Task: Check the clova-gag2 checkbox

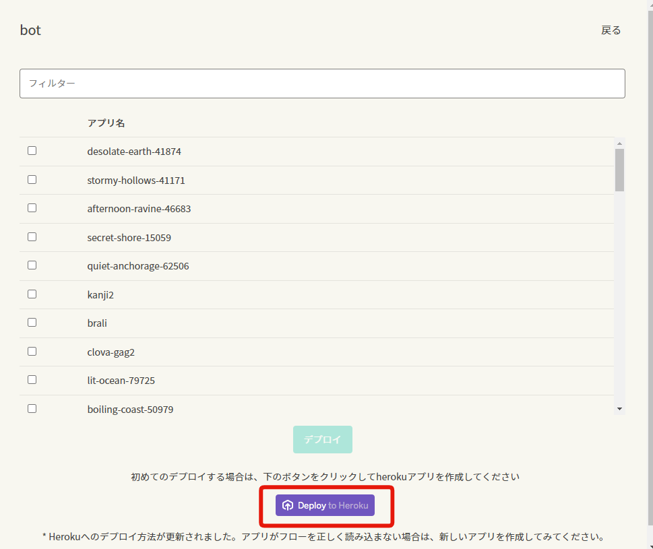Action: 32,351
